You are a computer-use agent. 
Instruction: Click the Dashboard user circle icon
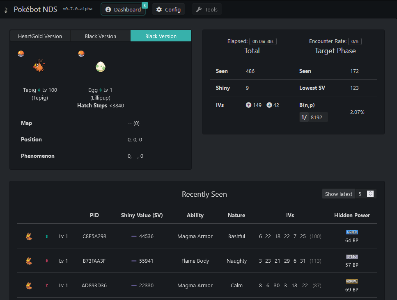click(x=108, y=9)
